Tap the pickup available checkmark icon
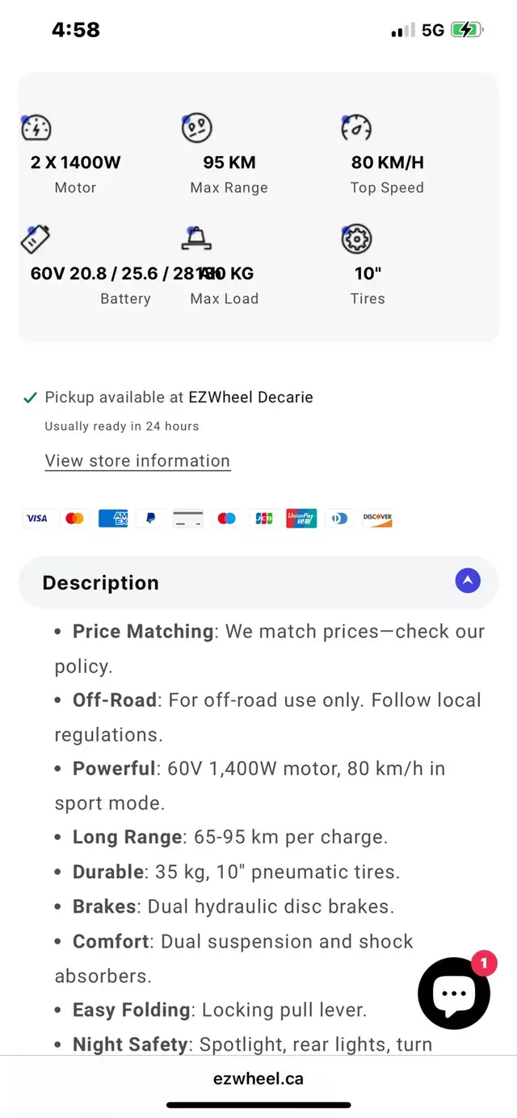The height and width of the screenshot is (1118, 517). pos(31,397)
